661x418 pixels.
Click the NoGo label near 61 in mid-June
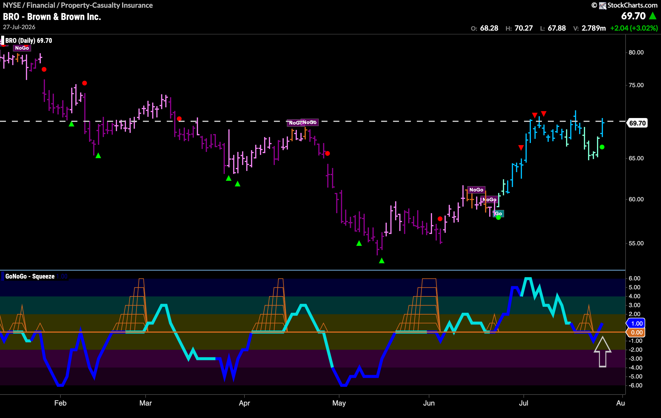[476, 190]
